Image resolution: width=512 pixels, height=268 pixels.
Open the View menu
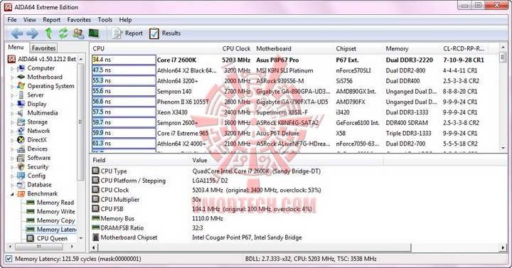coord(30,20)
